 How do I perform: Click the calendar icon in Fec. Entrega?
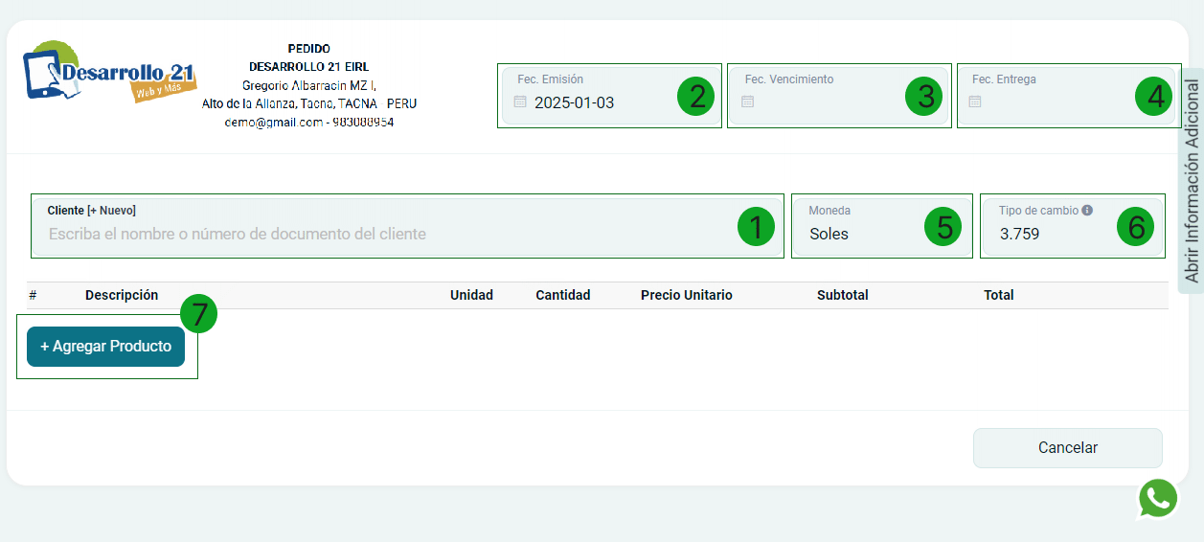[x=975, y=102]
